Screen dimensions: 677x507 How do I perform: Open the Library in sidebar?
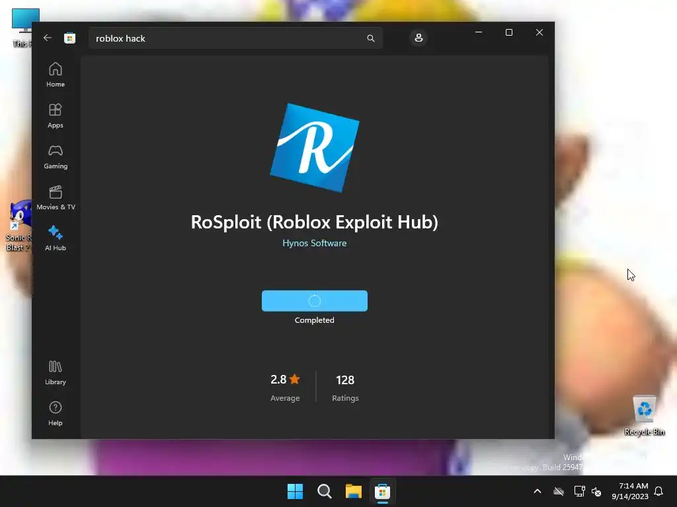tap(56, 373)
